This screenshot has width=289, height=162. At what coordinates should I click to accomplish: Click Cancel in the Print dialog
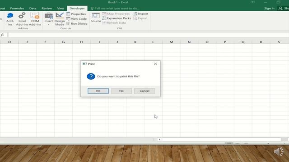coord(144,91)
